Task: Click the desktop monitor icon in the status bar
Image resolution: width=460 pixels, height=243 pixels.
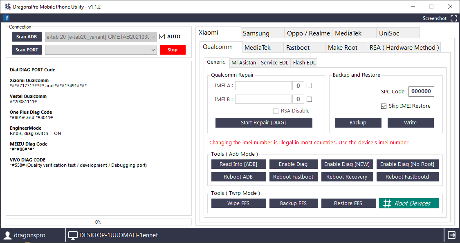Action: tap(73, 235)
